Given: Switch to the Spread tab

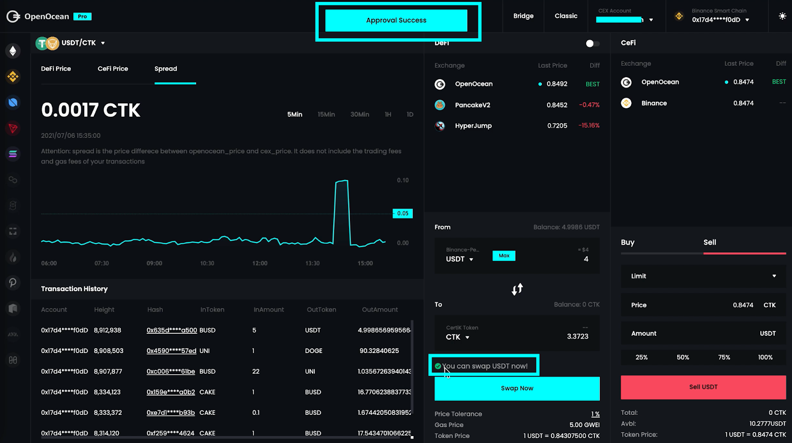Looking at the screenshot, I should tap(166, 69).
